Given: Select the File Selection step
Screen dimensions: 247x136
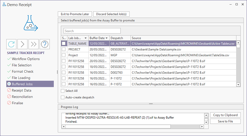Looking at the screenshot, I should point(22,65).
